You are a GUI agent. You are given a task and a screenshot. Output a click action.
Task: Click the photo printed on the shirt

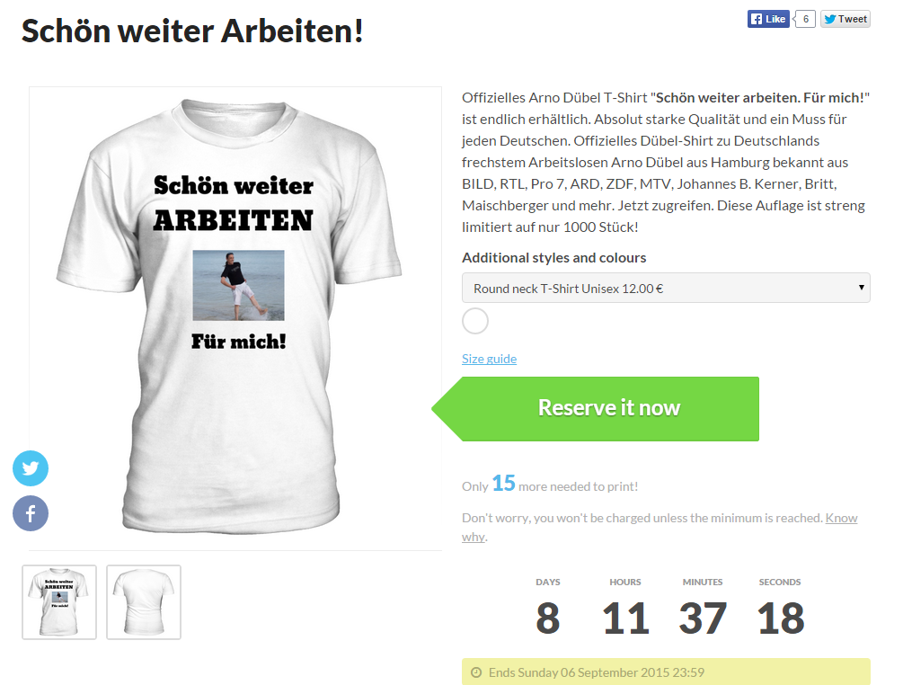pos(238,285)
